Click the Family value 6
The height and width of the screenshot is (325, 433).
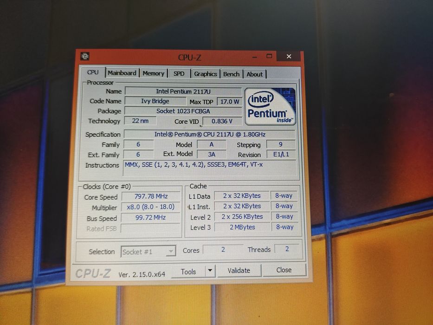(x=138, y=144)
